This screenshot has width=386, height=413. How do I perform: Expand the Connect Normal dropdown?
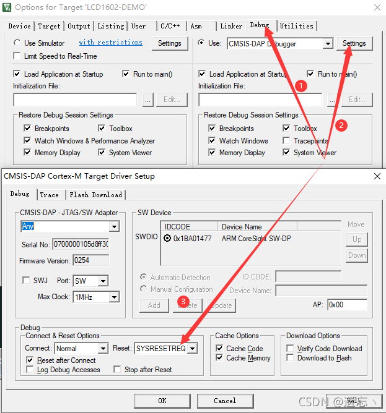tap(103, 349)
